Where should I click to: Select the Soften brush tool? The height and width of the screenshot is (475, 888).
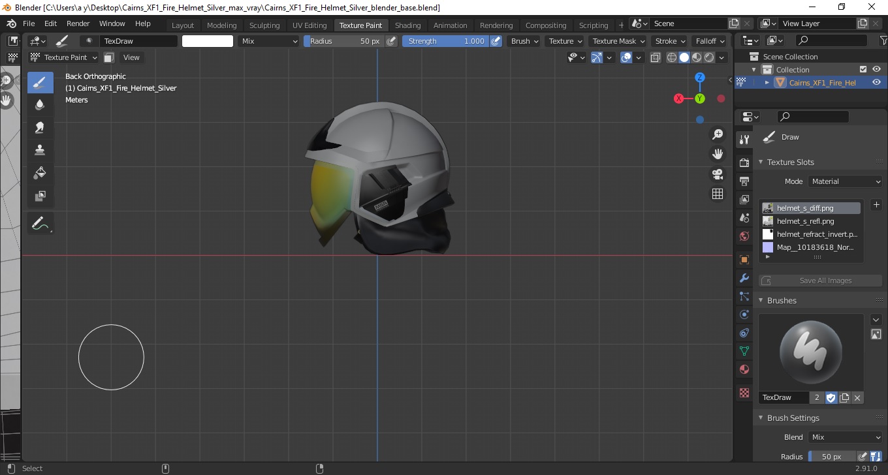coord(40,104)
